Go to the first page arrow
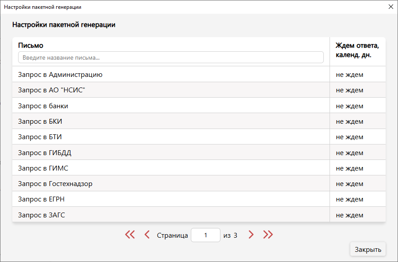 click(x=130, y=235)
